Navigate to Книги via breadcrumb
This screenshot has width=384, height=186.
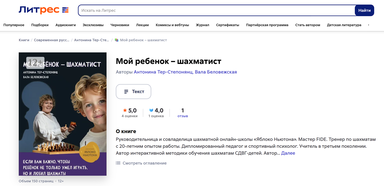tap(24, 40)
